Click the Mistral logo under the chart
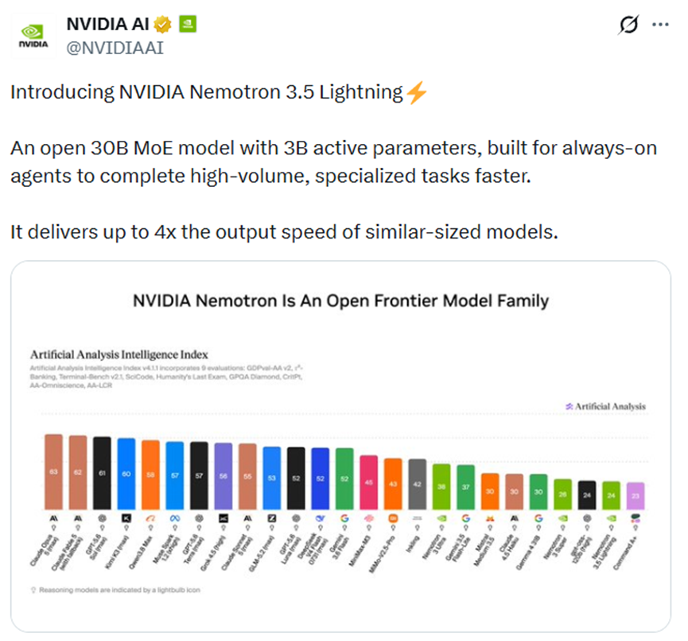Image resolution: width=688 pixels, height=641 pixels. pyautogui.click(x=490, y=519)
